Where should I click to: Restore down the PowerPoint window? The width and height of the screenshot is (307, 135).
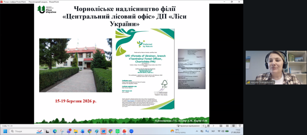point(232,2)
